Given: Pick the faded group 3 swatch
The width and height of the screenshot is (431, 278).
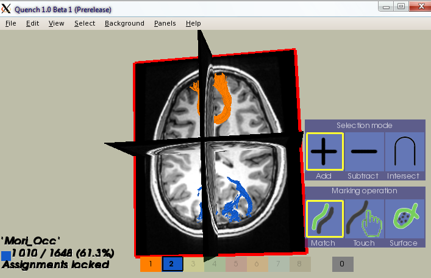Looking at the screenshot, I should (193, 264).
